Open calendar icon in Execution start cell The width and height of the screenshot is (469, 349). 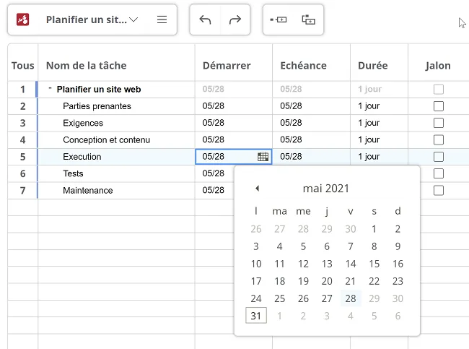[263, 157]
